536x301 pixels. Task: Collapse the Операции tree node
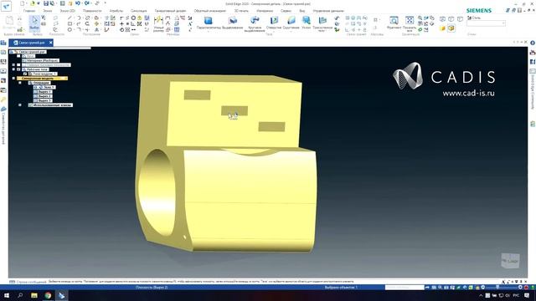pyautogui.click(x=20, y=83)
